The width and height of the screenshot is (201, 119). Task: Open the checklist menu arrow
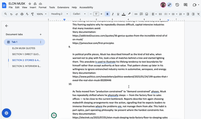169,14
